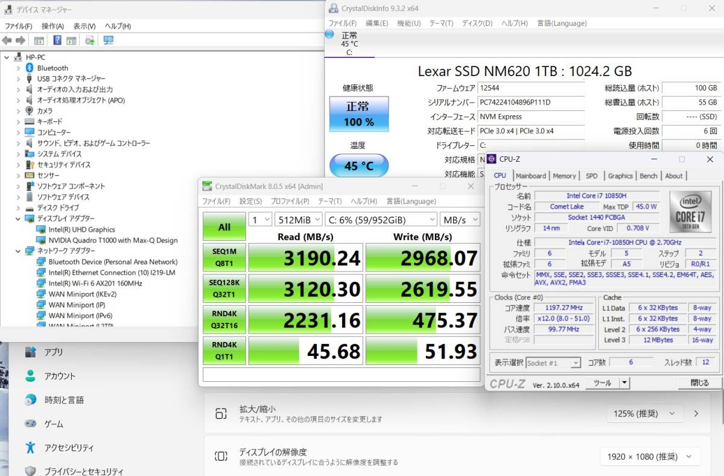
Task: Collapse the ディスプレイ アダプター category
Action: (19, 218)
